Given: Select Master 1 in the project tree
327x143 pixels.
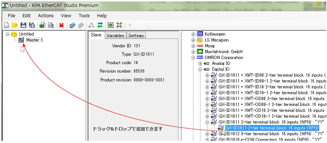Looking at the screenshot, I should tap(35, 40).
